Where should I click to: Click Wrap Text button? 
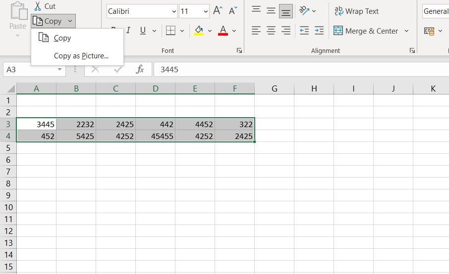(356, 11)
